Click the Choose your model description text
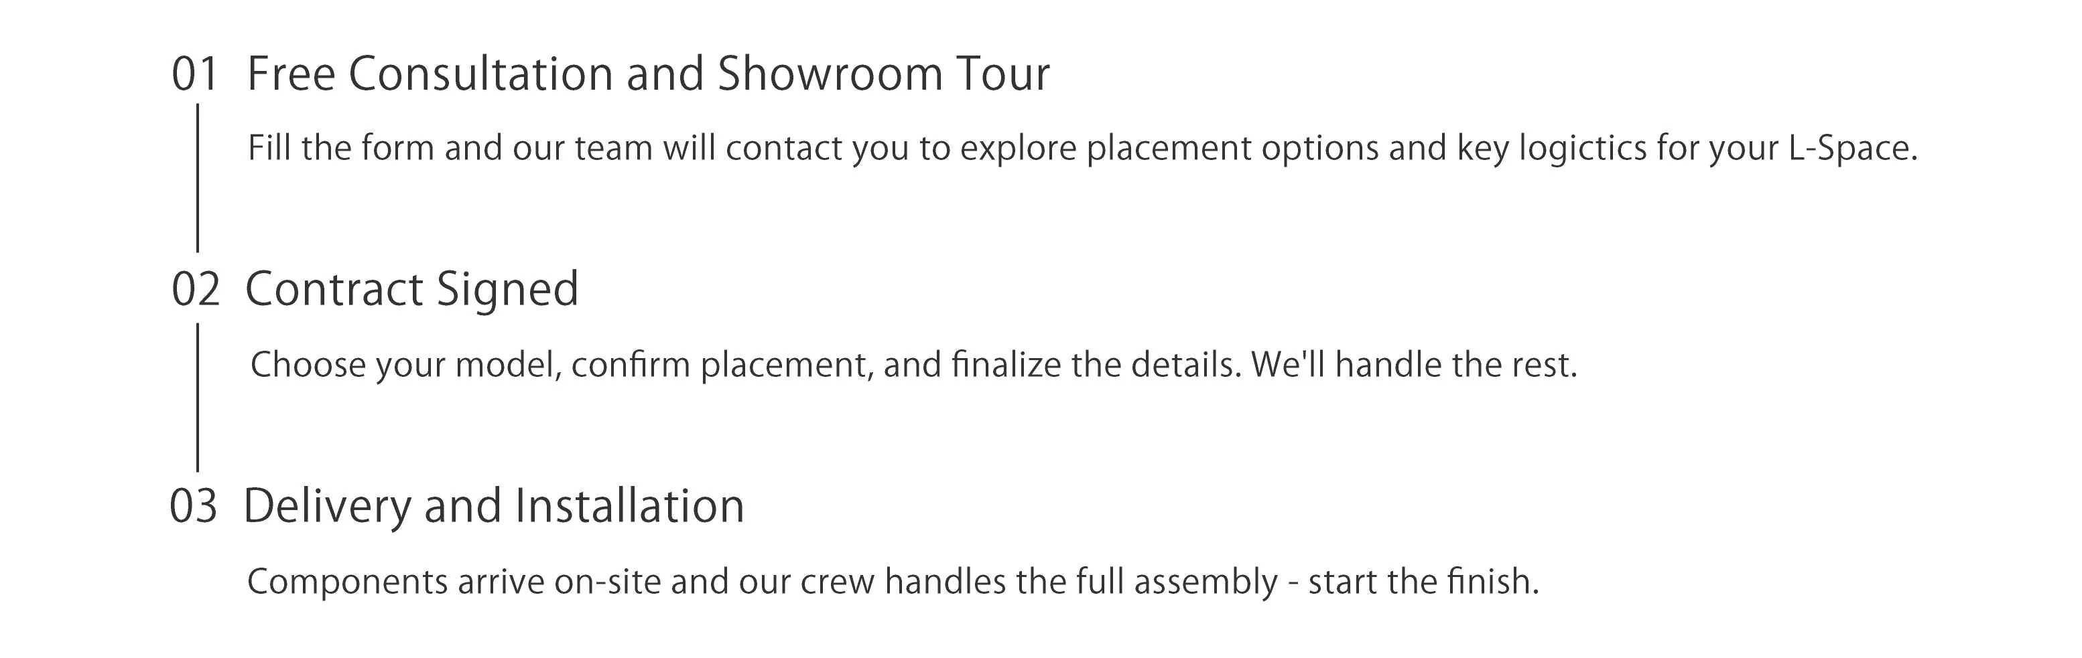The image size is (2082, 658). [913, 365]
